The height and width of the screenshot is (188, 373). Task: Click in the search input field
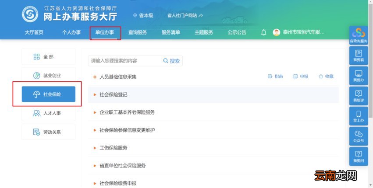point(125,61)
